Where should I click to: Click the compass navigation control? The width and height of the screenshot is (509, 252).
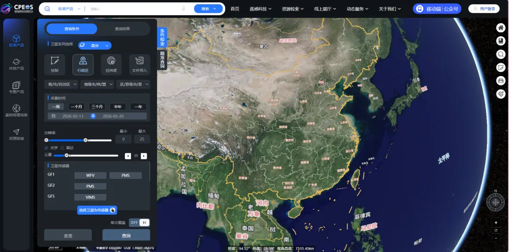click(x=495, y=202)
